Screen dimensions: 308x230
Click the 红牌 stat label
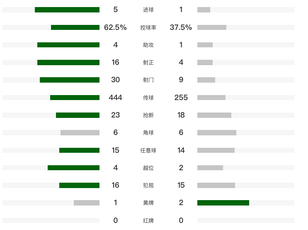148,220
